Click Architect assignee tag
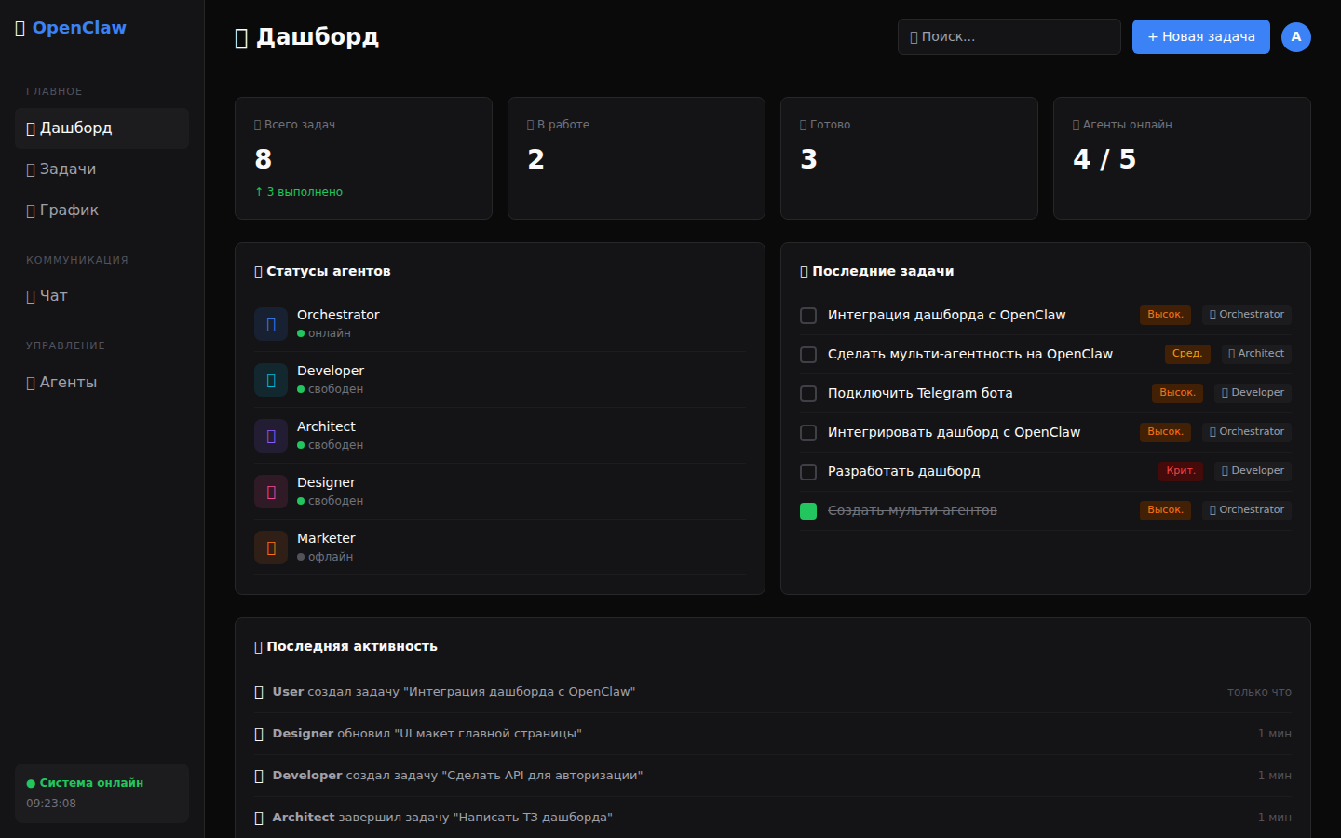Viewport: 1341px width, 838px height. click(1256, 354)
